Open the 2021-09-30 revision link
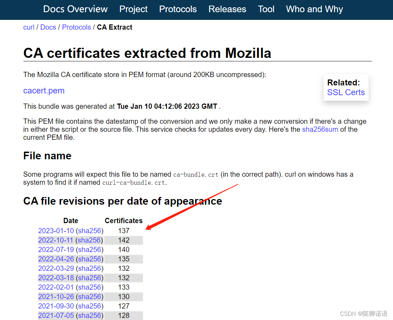This screenshot has width=393, height=320. [56, 306]
